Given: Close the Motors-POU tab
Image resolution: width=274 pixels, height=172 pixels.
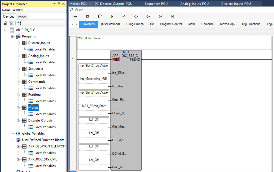Looking at the screenshot, I should (x=96, y=4).
